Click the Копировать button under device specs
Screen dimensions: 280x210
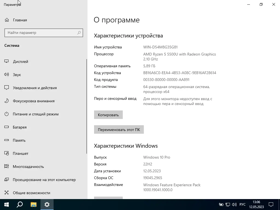tap(108, 115)
